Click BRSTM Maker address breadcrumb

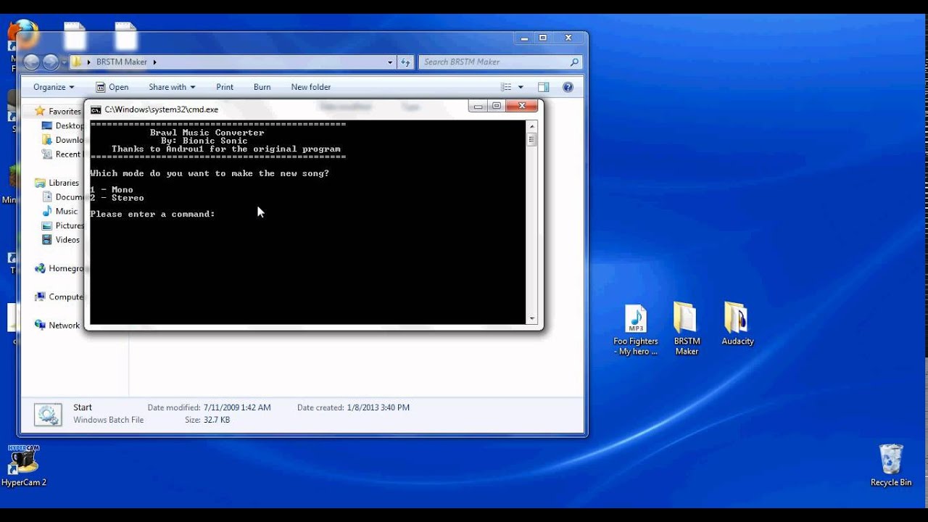point(122,62)
